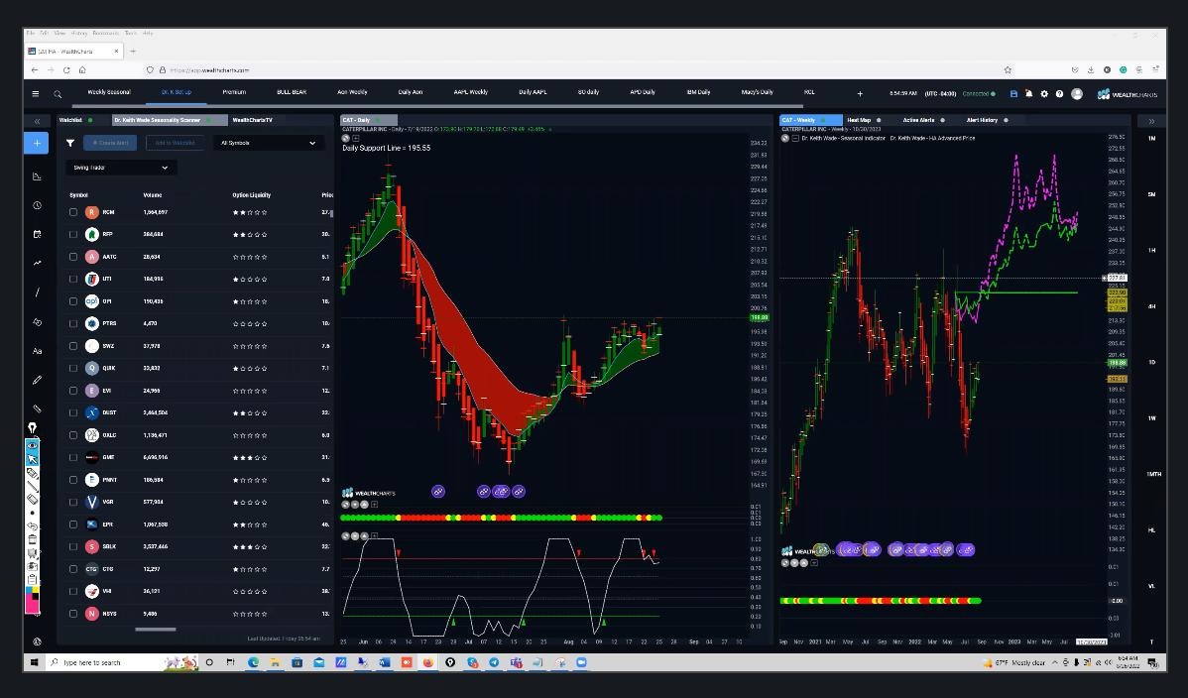Open the hamburger menu in WealthCharts header
Viewport: 1188px width, 698px height.
coord(35,94)
